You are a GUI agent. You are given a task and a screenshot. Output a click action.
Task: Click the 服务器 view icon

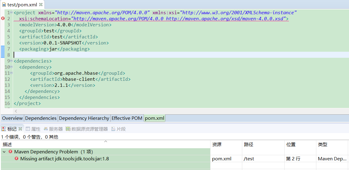pyautogui.click(x=46, y=129)
